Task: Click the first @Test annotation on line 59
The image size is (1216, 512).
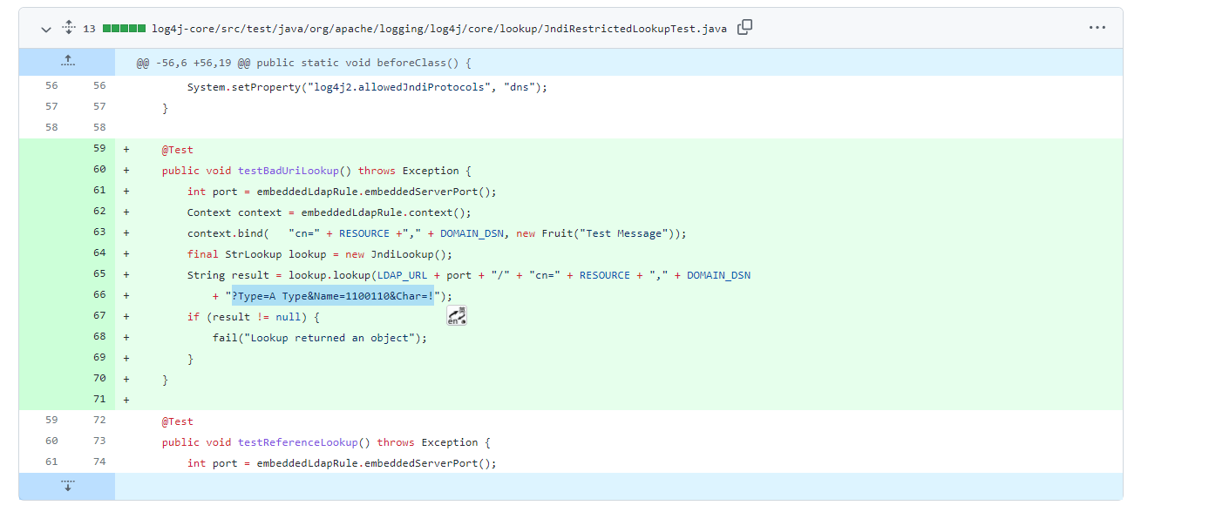Action: [x=178, y=150]
